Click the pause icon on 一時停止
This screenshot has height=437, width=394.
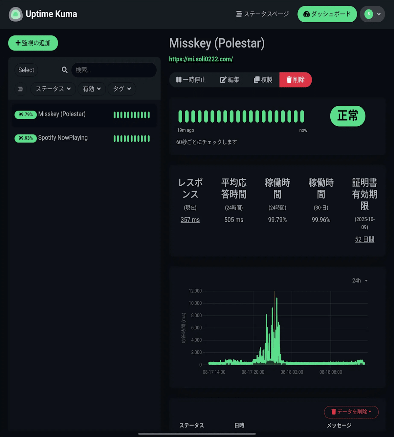pyautogui.click(x=178, y=79)
